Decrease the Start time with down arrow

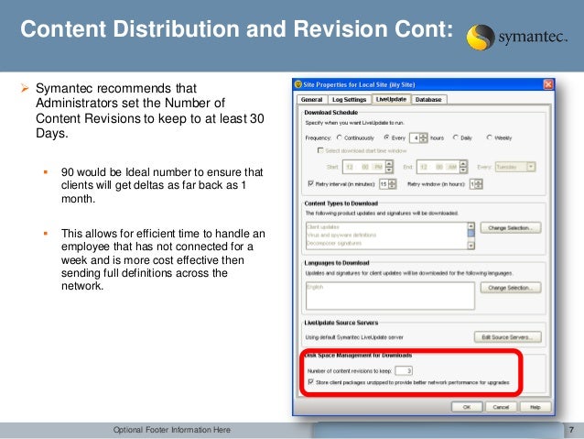point(389,170)
